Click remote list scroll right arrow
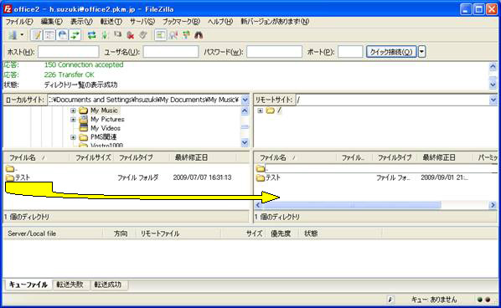 click(x=493, y=205)
